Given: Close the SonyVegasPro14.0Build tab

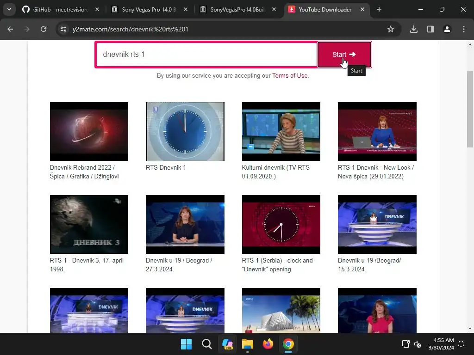Looking at the screenshot, I should click(274, 9).
